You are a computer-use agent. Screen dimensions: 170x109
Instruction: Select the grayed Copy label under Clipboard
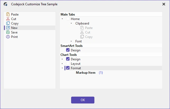[89, 37]
